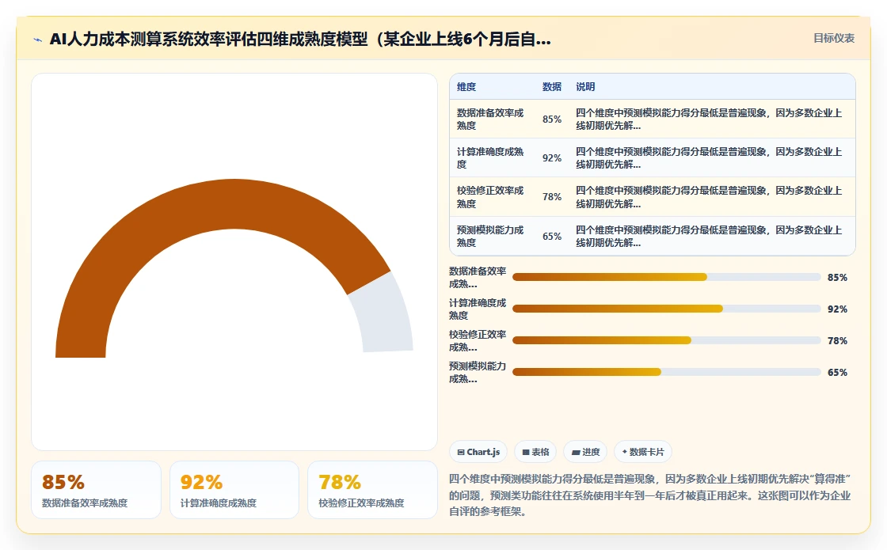
Task: Click the 计算准确度成熟度 progress bar
Action: click(666, 309)
